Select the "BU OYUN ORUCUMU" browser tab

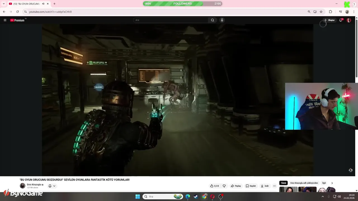26,4
